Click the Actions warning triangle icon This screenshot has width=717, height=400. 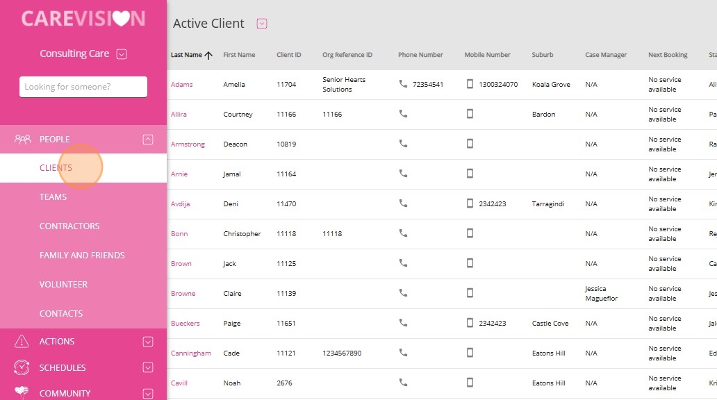(22, 341)
